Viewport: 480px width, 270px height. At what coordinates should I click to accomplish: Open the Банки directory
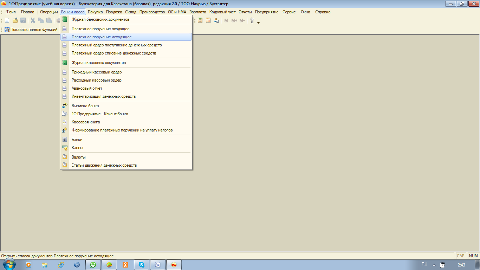click(126, 140)
